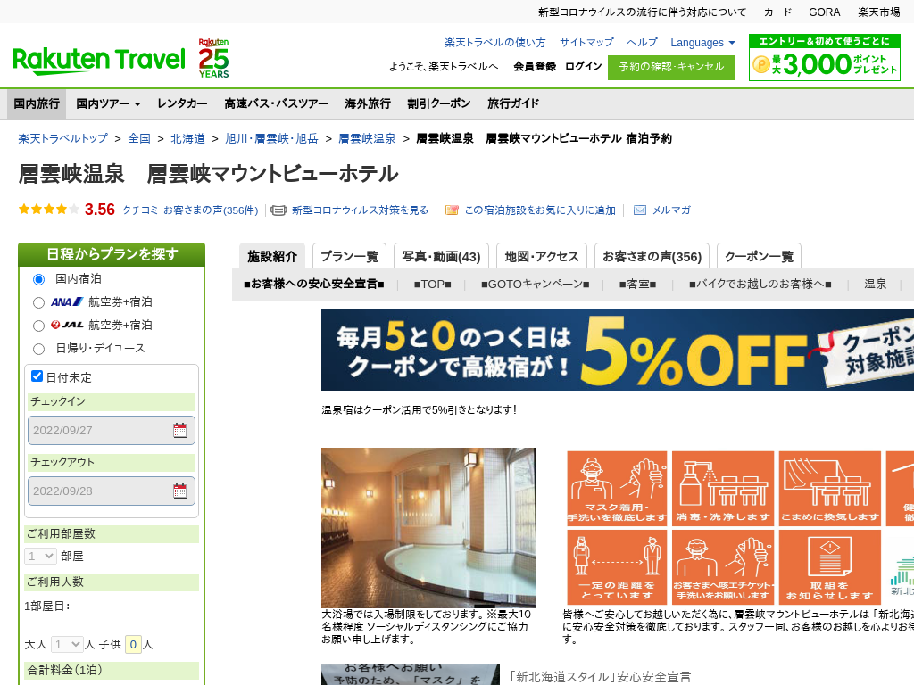The height and width of the screenshot is (685, 914).
Task: Open the 旅行ガイド navigation item
Action: click(x=513, y=103)
